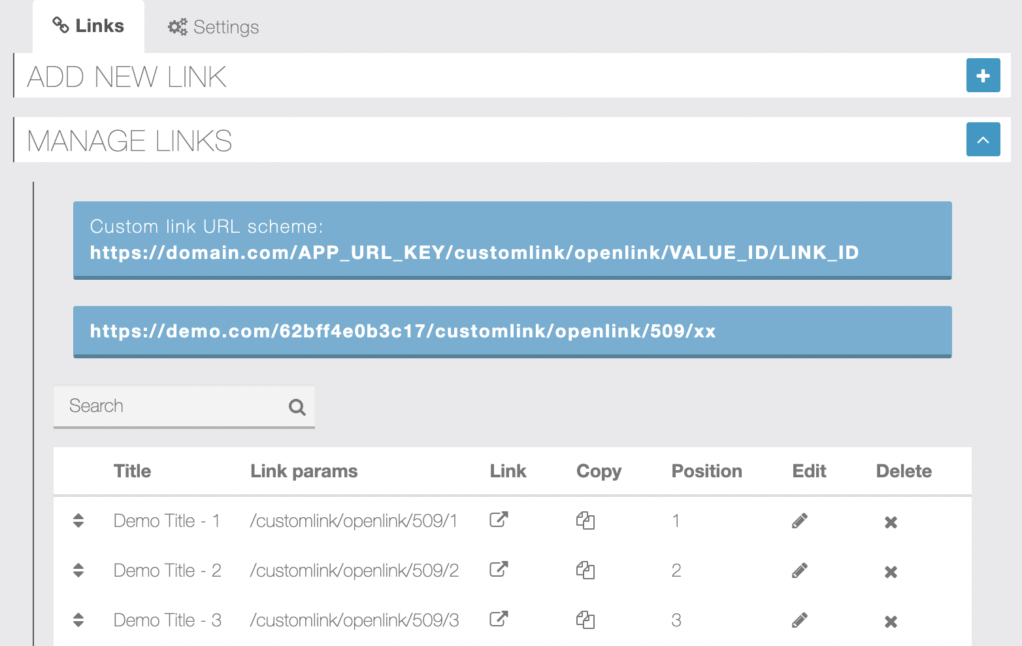Collapse the MANAGE LINKS section

tap(983, 139)
